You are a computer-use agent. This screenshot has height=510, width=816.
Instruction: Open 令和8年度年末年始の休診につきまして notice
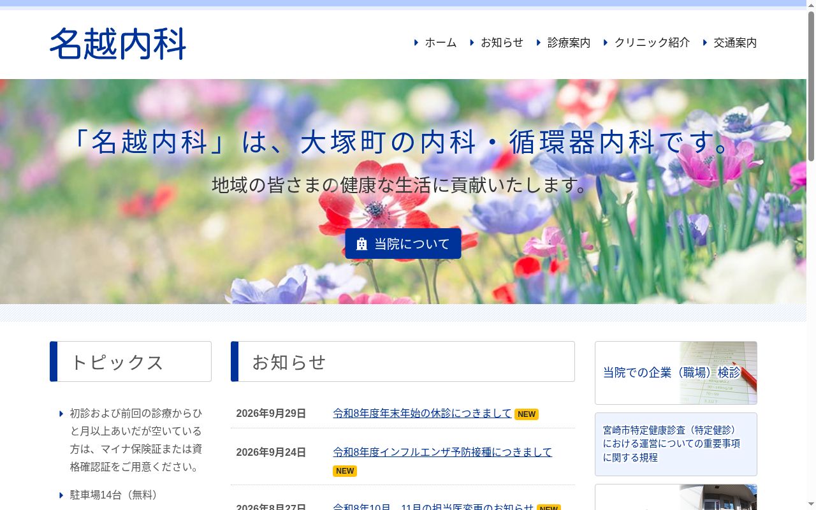(422, 413)
